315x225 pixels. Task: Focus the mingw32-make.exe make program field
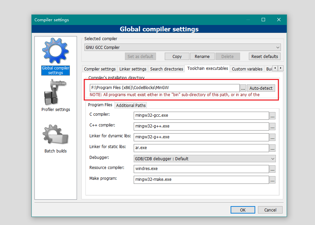(x=201, y=180)
